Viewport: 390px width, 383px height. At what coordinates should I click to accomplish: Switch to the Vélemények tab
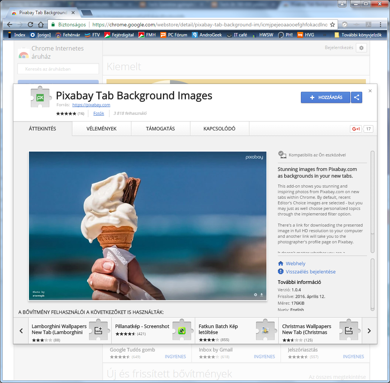[101, 129]
